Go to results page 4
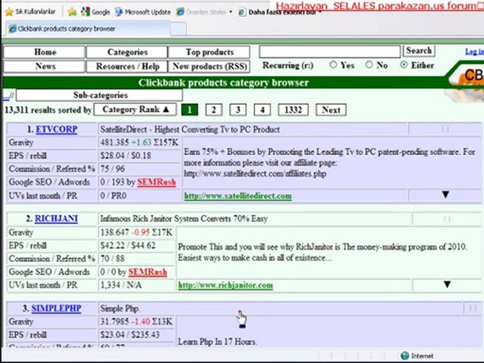This screenshot has height=363, width=484. tap(262, 110)
